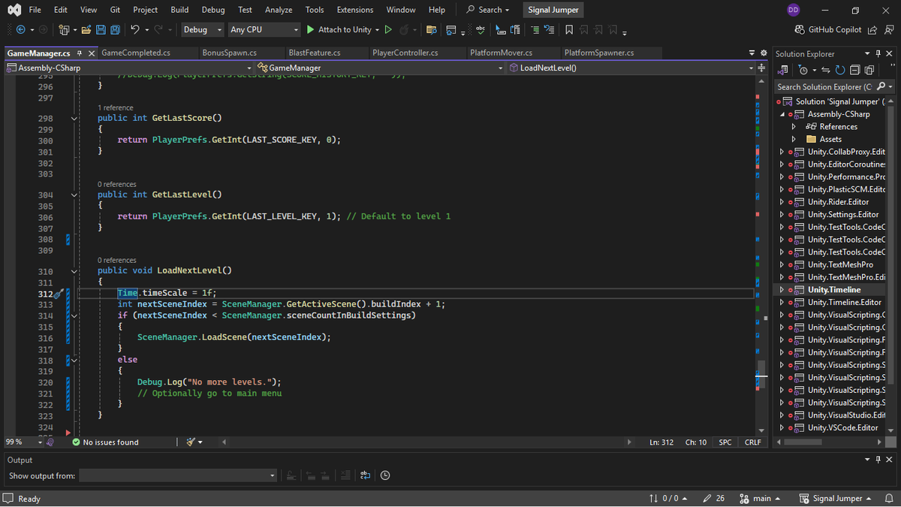Click the Search button in the title bar
The width and height of the screenshot is (901, 507).
tap(488, 10)
